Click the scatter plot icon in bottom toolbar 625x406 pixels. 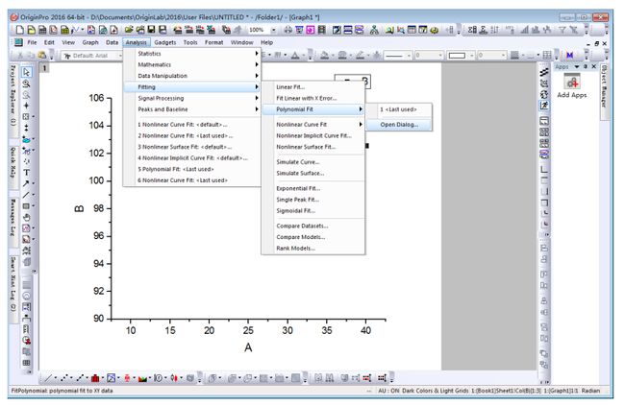point(64,378)
